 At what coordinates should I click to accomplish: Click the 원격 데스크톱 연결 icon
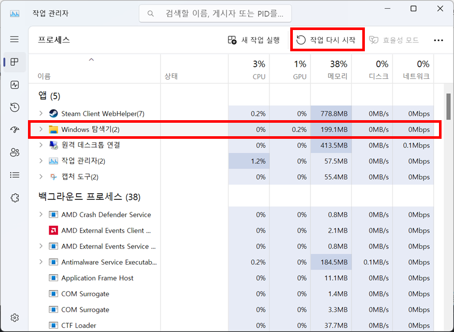53,145
